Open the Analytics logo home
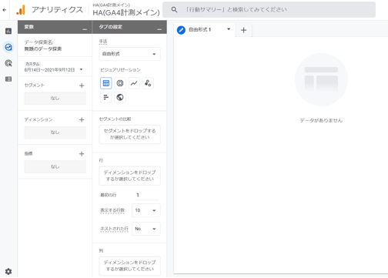 pos(21,10)
